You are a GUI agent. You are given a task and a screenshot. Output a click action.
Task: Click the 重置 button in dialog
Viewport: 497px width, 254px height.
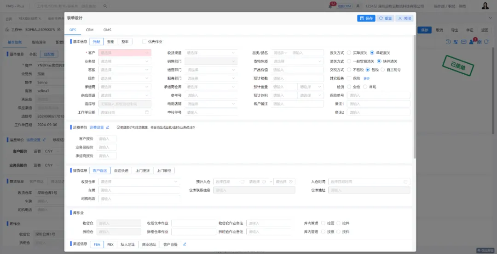tap(386, 18)
